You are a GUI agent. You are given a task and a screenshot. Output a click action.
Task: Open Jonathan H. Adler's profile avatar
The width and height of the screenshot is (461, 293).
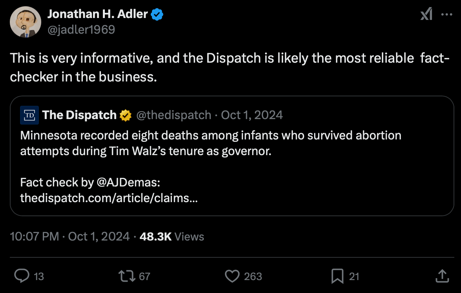[26, 22]
